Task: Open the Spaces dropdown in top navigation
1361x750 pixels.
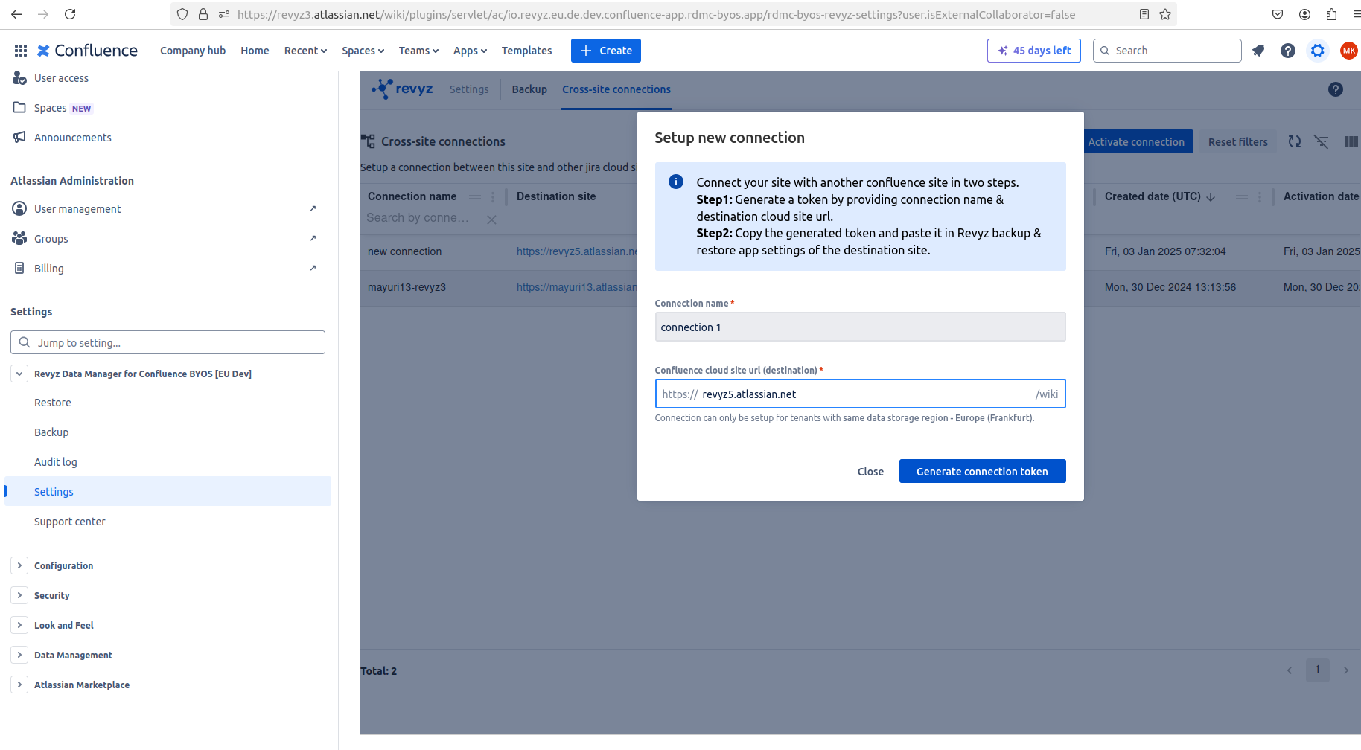Action: [x=363, y=51]
